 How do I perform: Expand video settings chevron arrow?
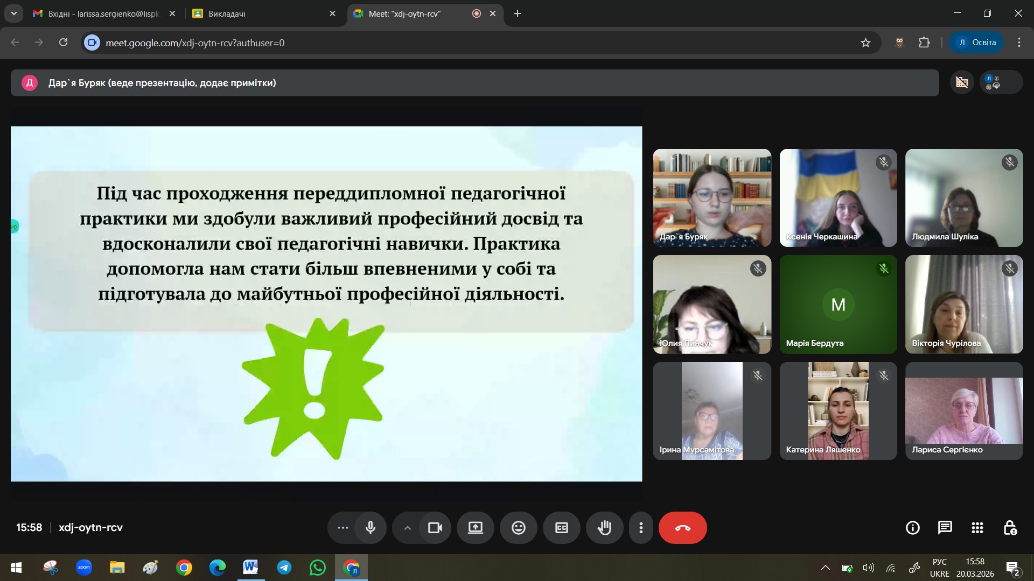(x=408, y=528)
